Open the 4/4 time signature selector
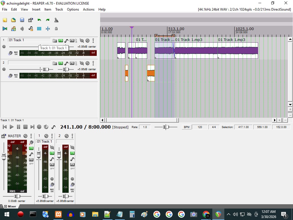This screenshot has width=293, height=220. (214, 127)
